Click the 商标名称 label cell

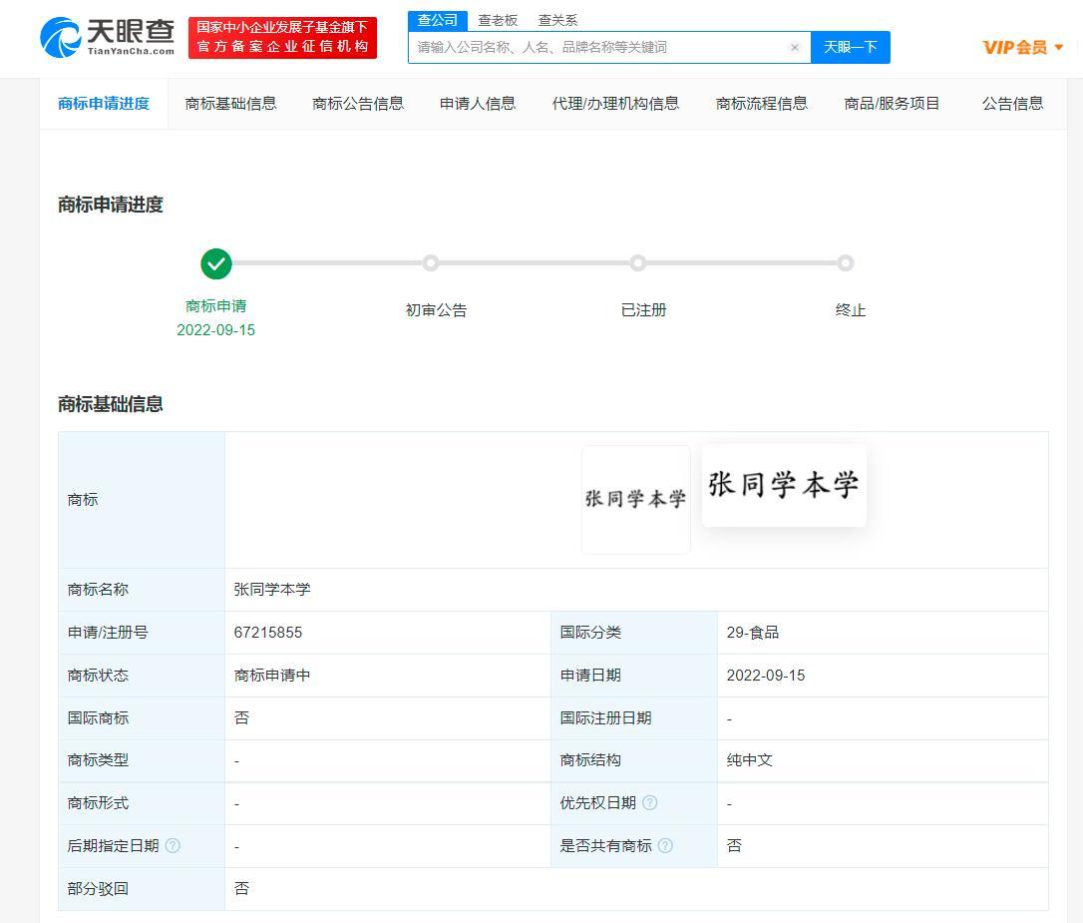[x=142, y=590]
